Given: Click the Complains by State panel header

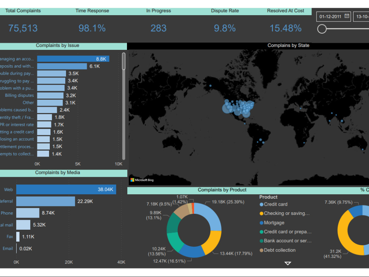Looking at the screenshot, I should click(x=288, y=45).
